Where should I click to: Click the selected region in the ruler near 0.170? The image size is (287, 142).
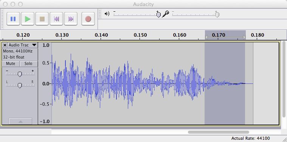pyautogui.click(x=225, y=35)
